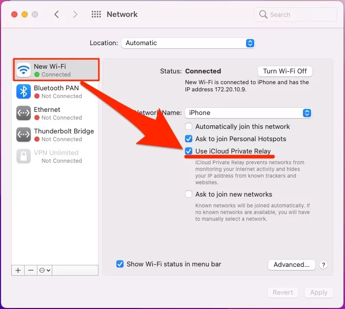
Task: Toggle Show Wi-Fi status in menu bar
Action: tap(120, 264)
